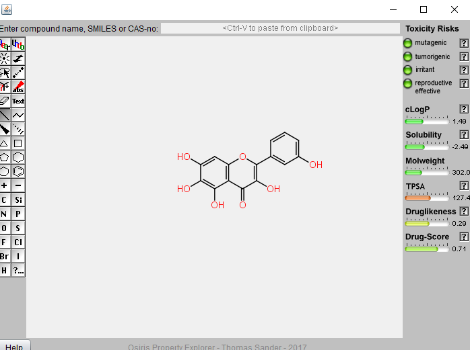Screen dimensions: 470x350
Task: Choose the Phosphorus atom button
Action: point(18,214)
